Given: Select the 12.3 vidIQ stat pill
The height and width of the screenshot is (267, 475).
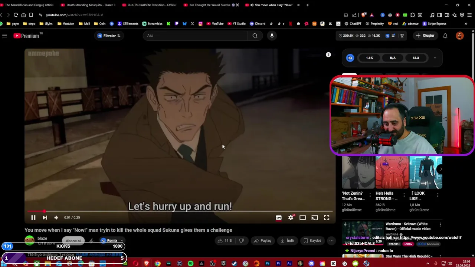Looking at the screenshot, I should (x=416, y=58).
